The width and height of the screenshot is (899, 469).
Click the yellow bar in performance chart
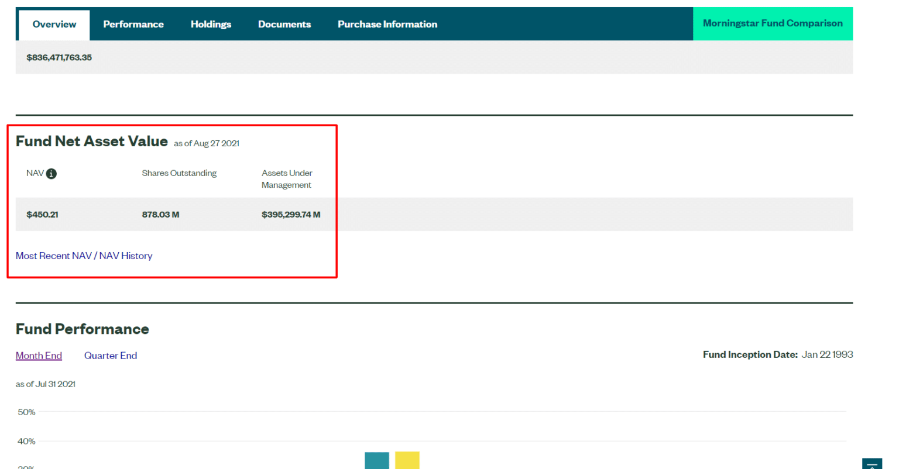pos(407,460)
